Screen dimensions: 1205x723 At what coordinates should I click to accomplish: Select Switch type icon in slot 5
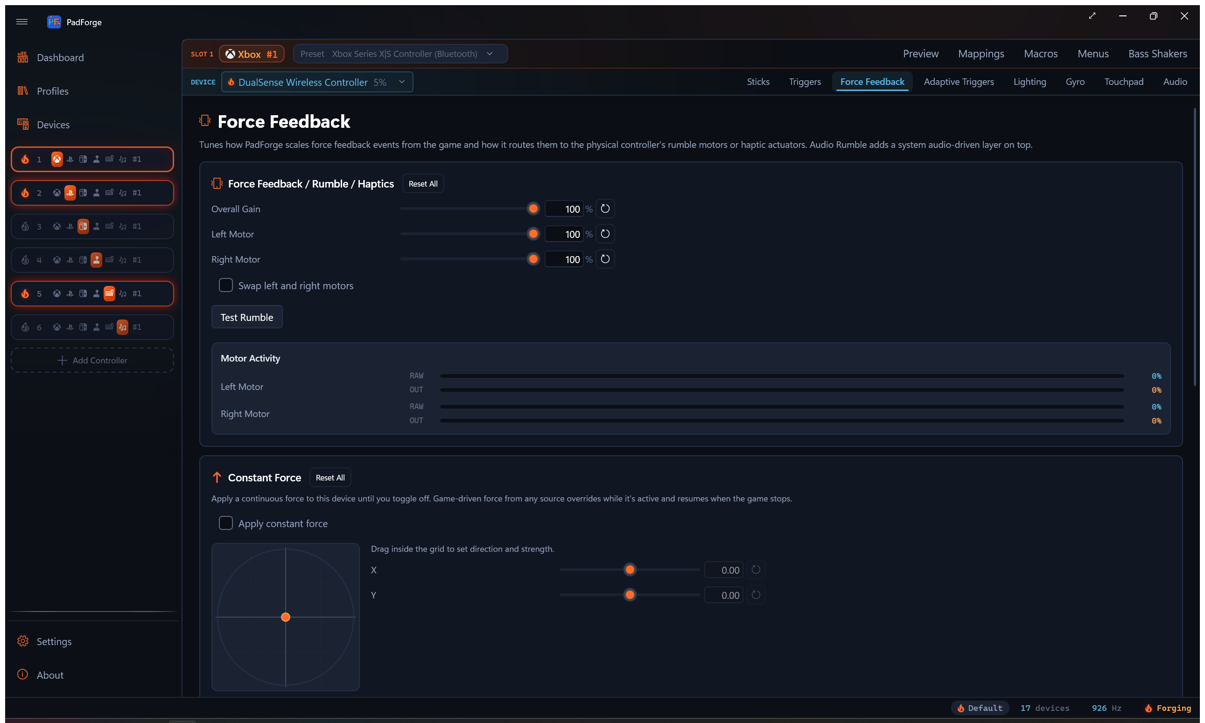(84, 294)
